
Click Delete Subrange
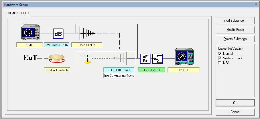pyautogui.click(x=235, y=39)
